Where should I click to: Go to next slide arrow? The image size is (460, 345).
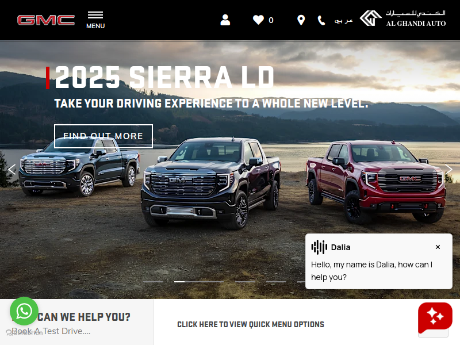click(x=448, y=169)
